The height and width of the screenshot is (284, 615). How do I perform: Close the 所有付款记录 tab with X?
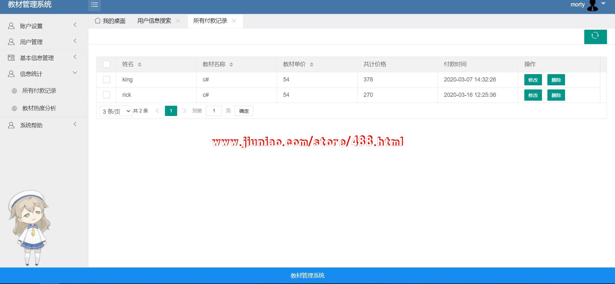pos(234,21)
